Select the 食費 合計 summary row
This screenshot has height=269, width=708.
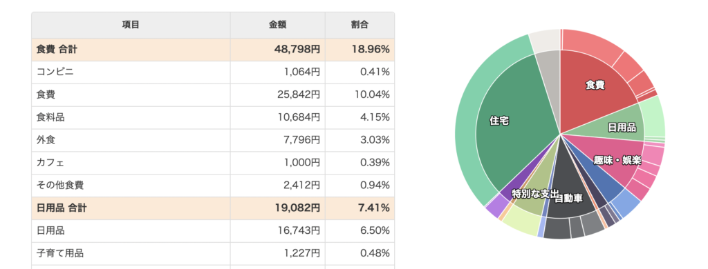coord(213,50)
